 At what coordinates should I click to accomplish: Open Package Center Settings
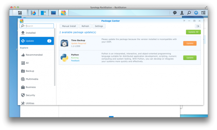99,26
